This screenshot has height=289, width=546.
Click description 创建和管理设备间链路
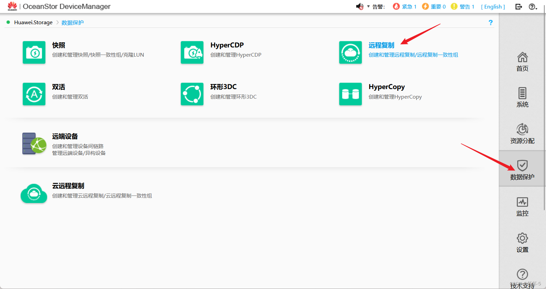pos(78,146)
